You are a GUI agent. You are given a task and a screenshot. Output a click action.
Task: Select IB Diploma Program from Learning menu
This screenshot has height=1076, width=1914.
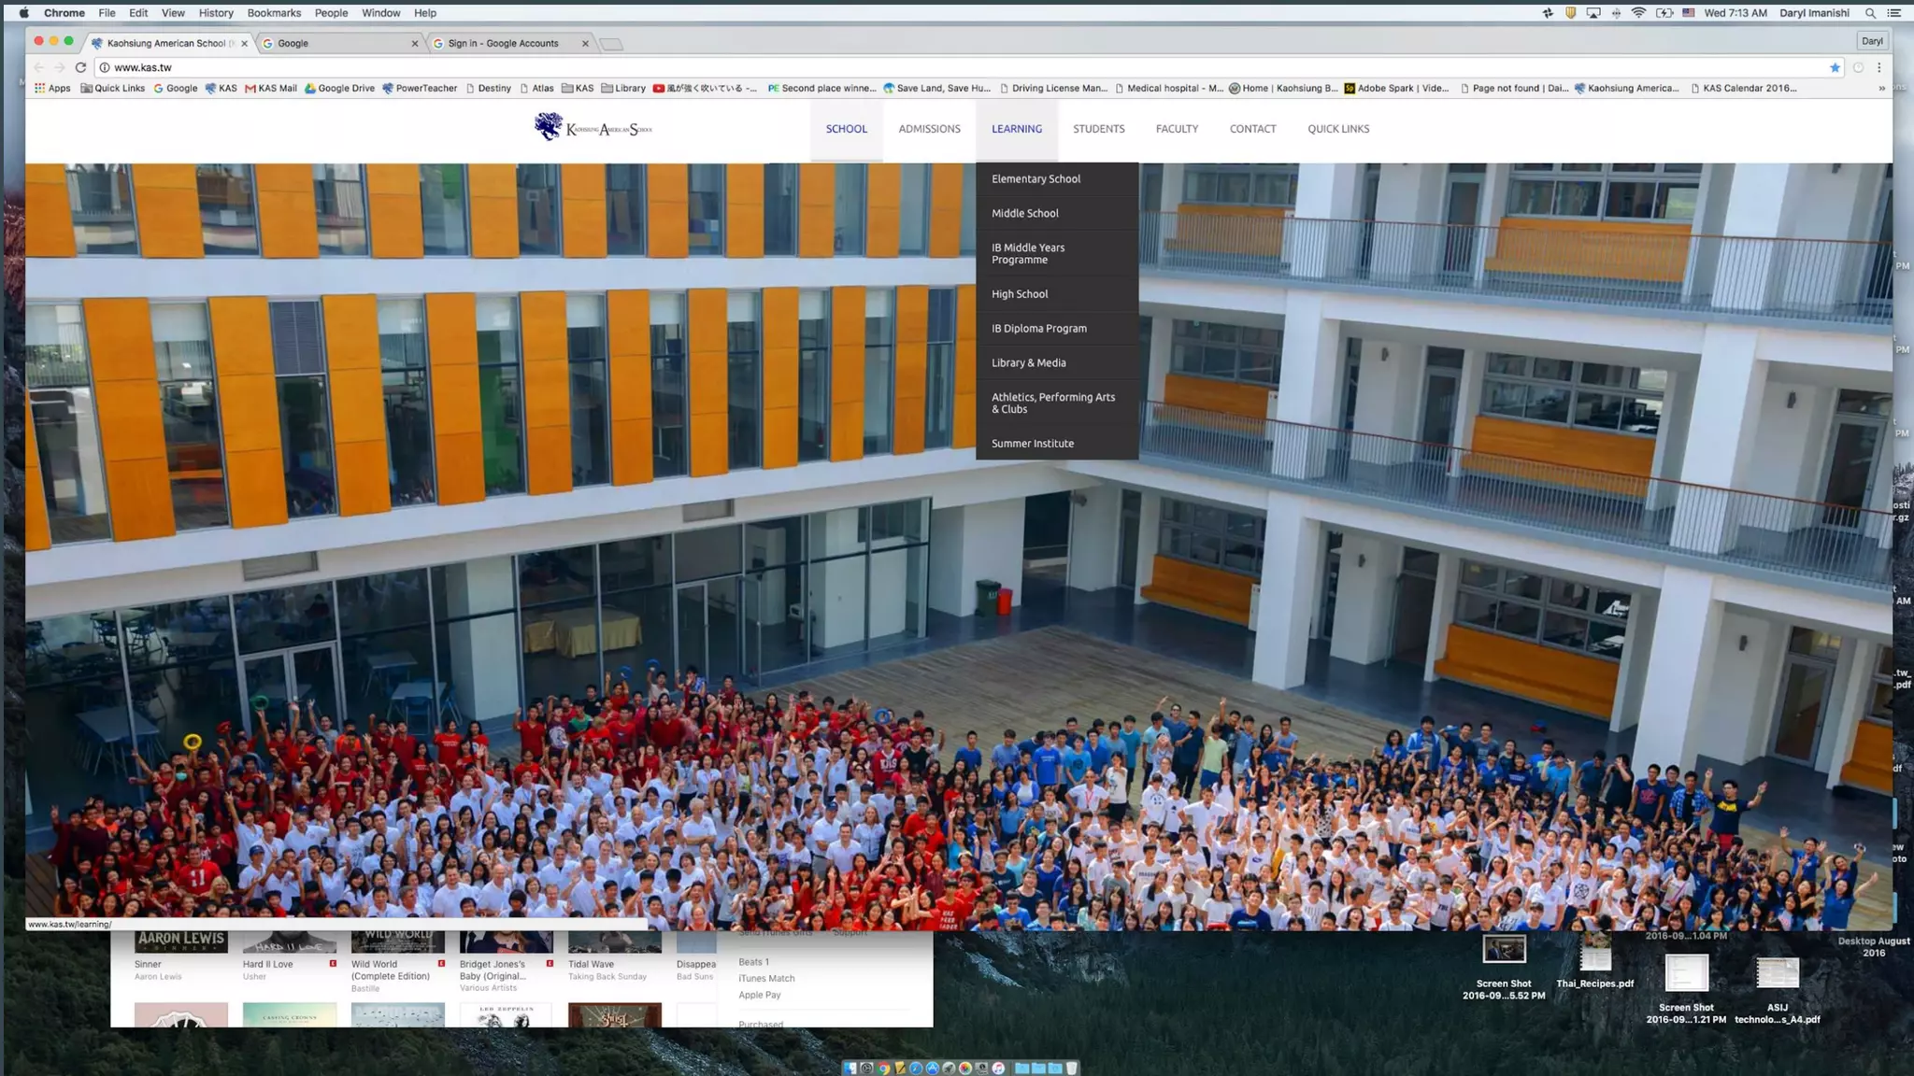[1038, 329]
